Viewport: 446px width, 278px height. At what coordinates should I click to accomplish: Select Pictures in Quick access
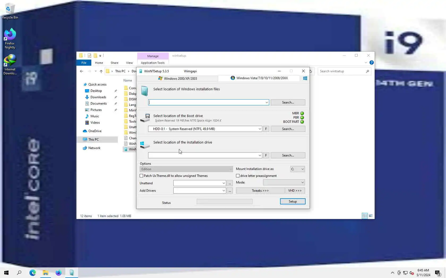pyautogui.click(x=96, y=110)
